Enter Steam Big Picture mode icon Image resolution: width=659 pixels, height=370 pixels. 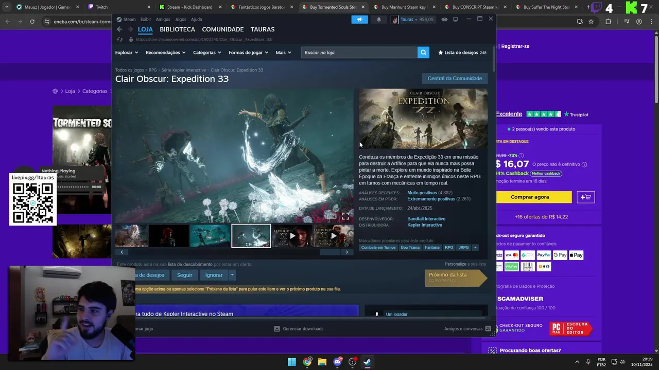[455, 19]
